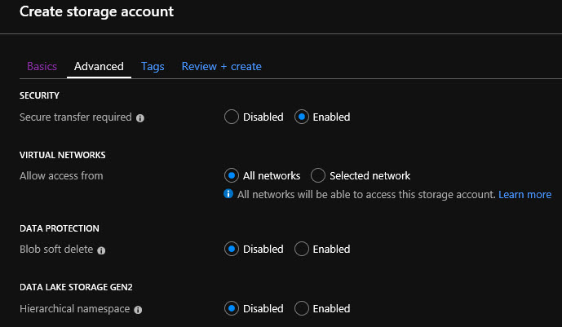Show the Blob soft delete info tooltip icon
This screenshot has width=562, height=327.
click(x=101, y=250)
